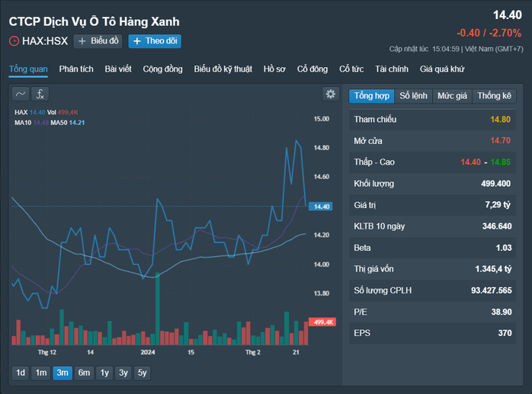The height and width of the screenshot is (394, 532).
Task: Click the Beta value 1.03
Action: (x=504, y=248)
